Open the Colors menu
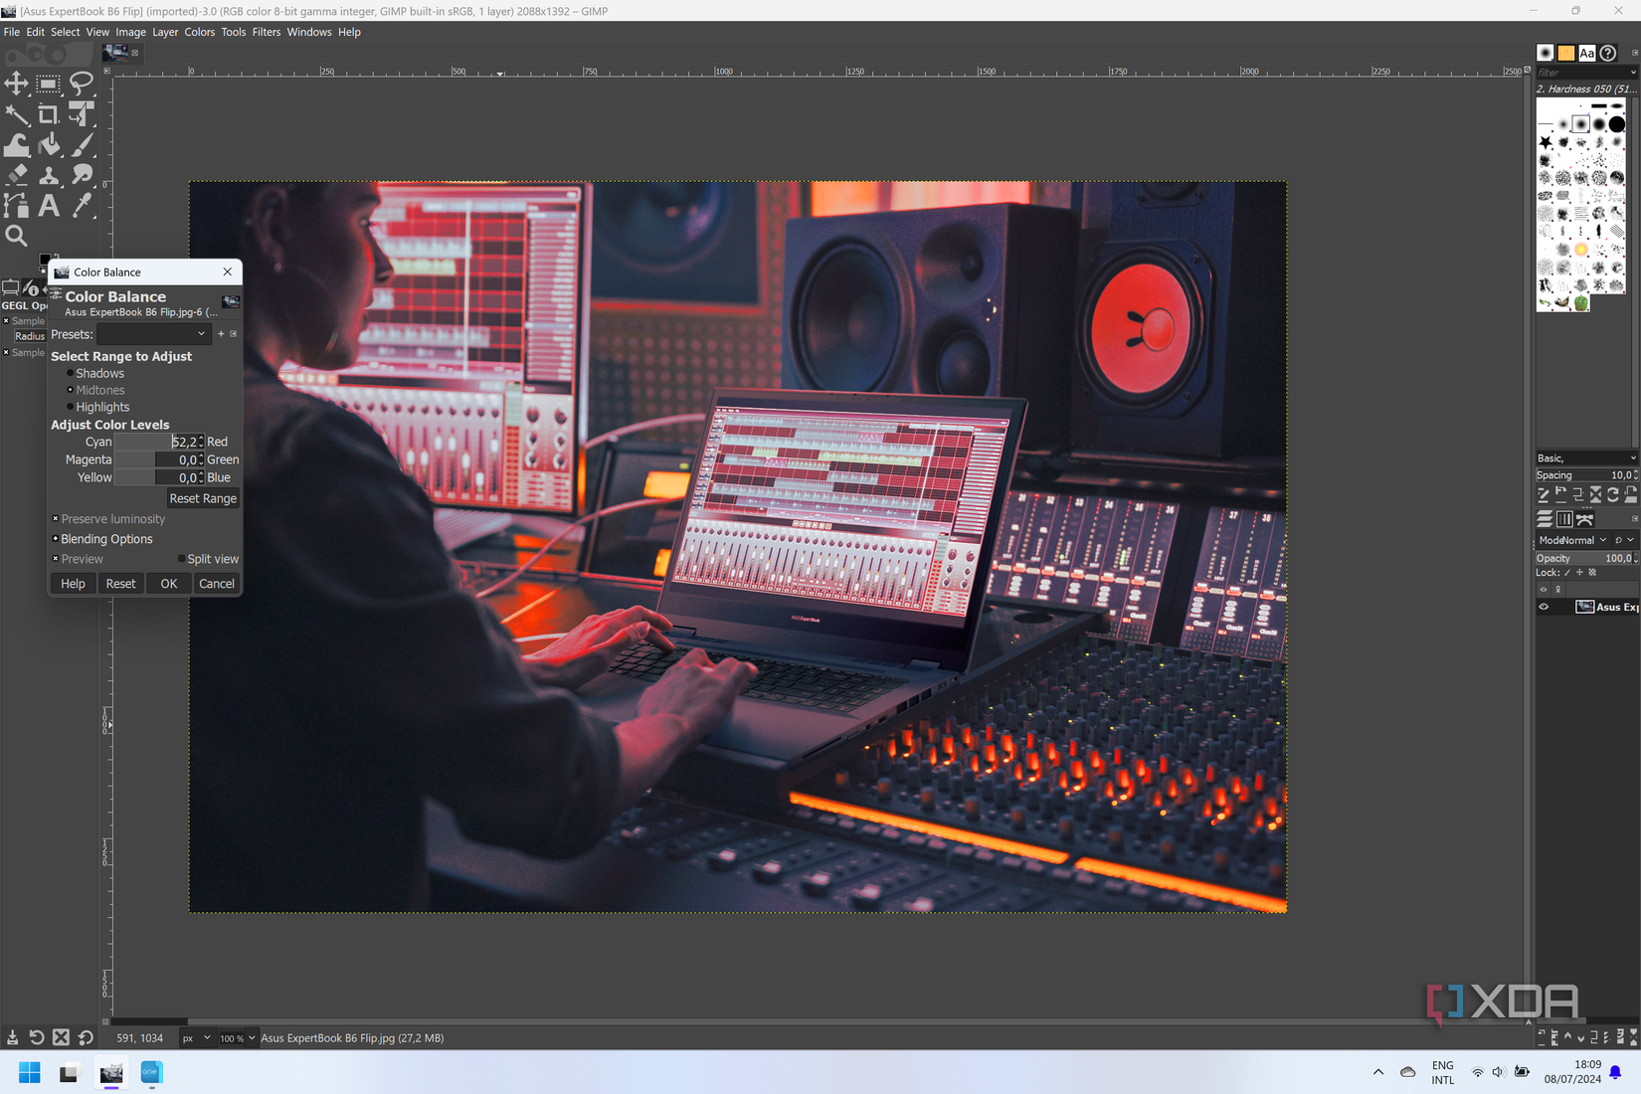 (199, 32)
